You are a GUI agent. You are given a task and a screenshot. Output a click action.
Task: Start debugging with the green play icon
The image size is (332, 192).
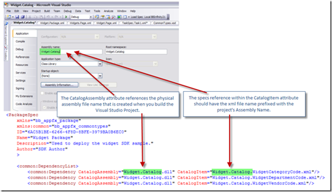pyautogui.click(x=66, y=17)
